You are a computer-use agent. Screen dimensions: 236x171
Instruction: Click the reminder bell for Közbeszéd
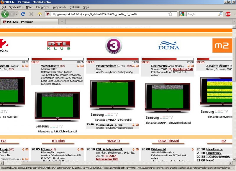click(x=193, y=150)
